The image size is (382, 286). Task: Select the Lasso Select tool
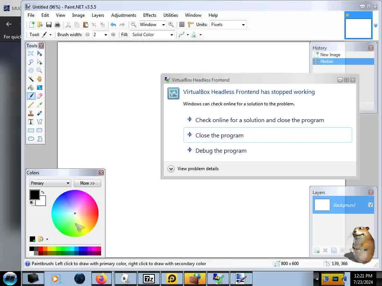[31, 62]
